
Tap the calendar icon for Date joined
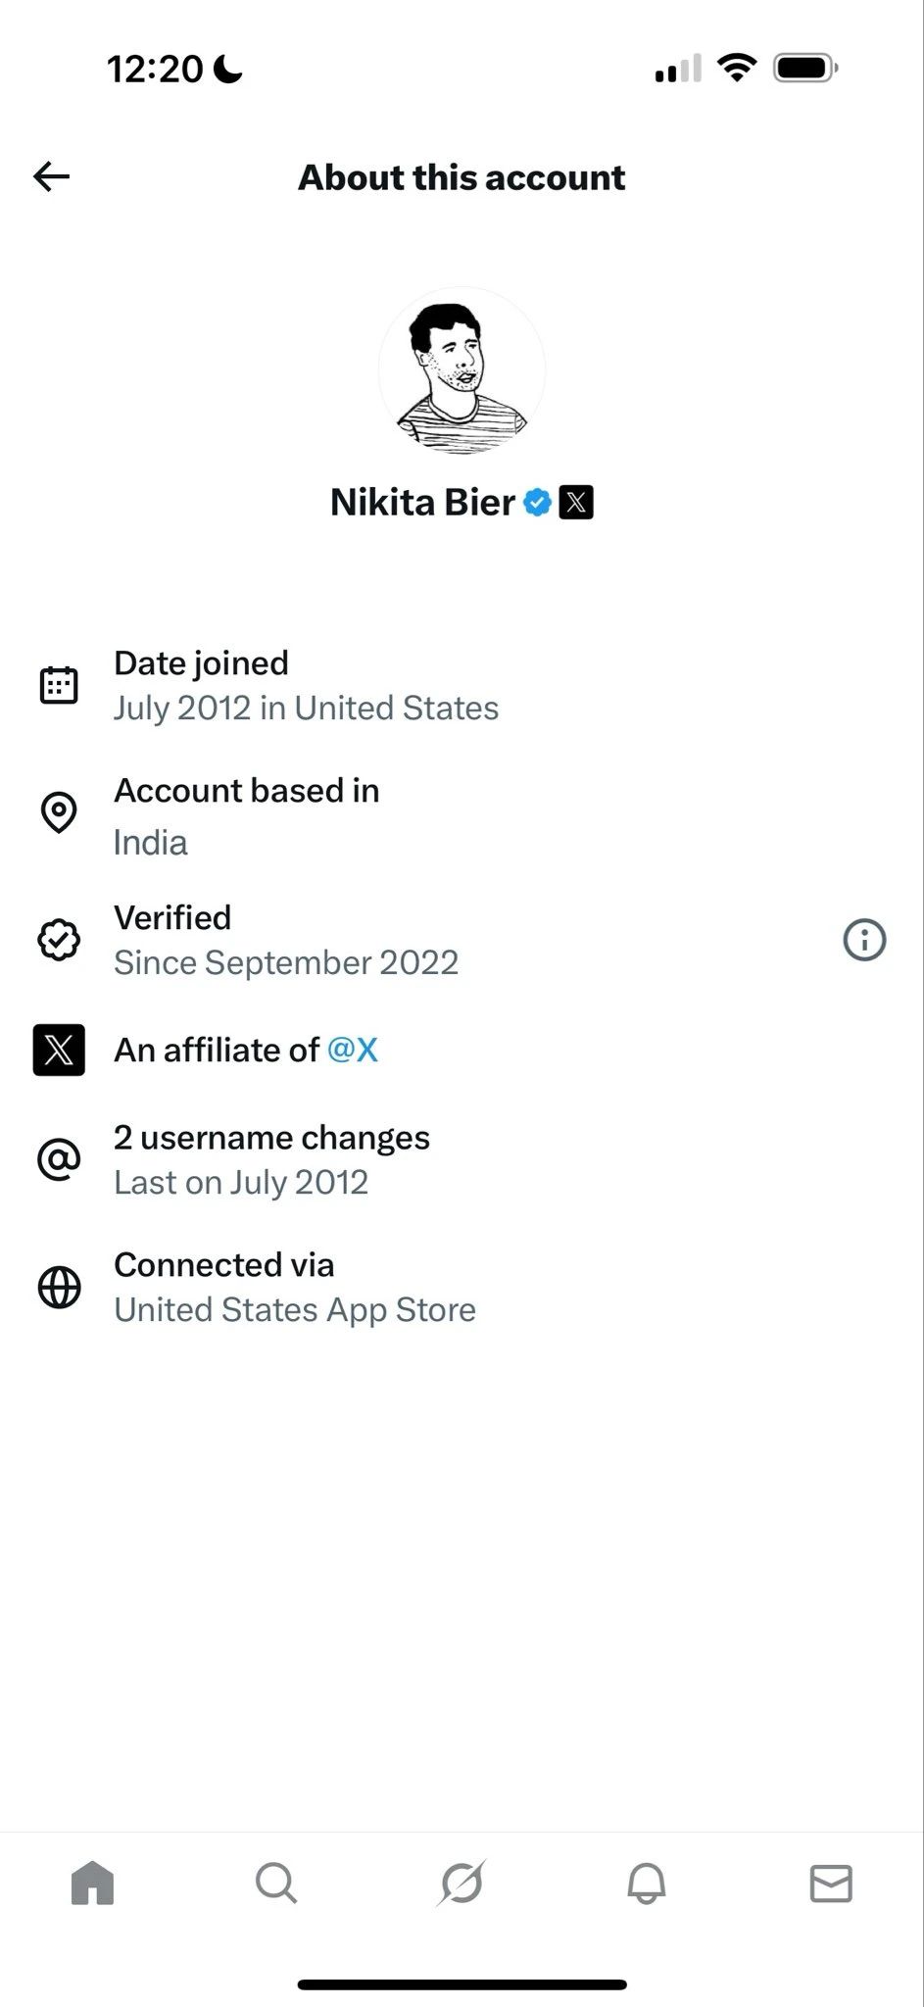point(59,685)
